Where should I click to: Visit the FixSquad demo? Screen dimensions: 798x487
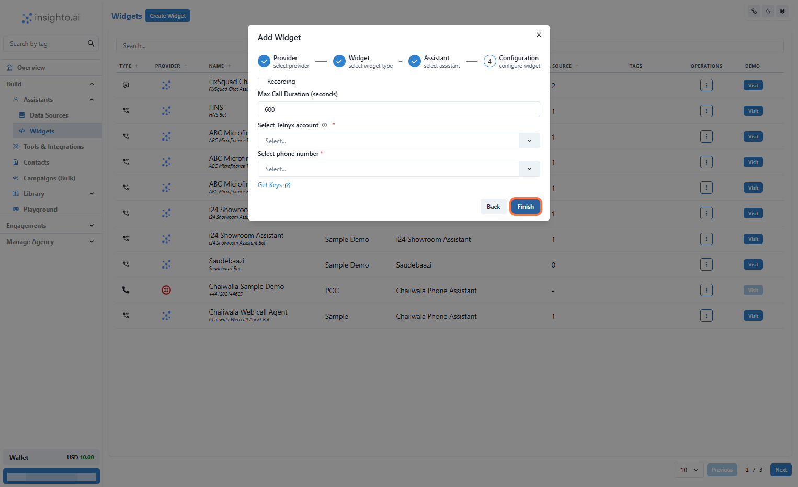pos(753,85)
